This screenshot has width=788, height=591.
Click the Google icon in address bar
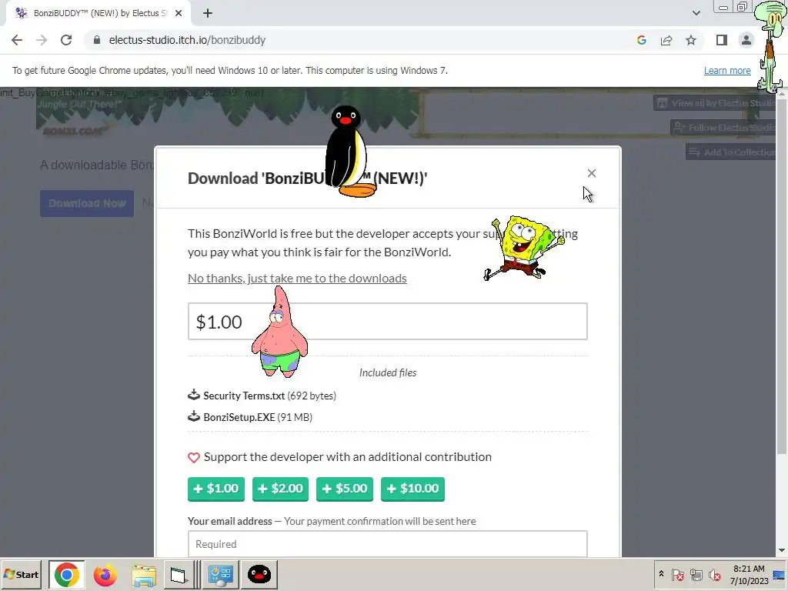click(641, 40)
